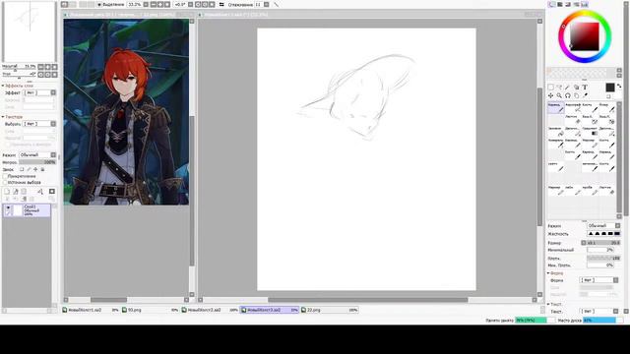Select the hardest brush edge shape
630x354 pixels.
pos(617,234)
